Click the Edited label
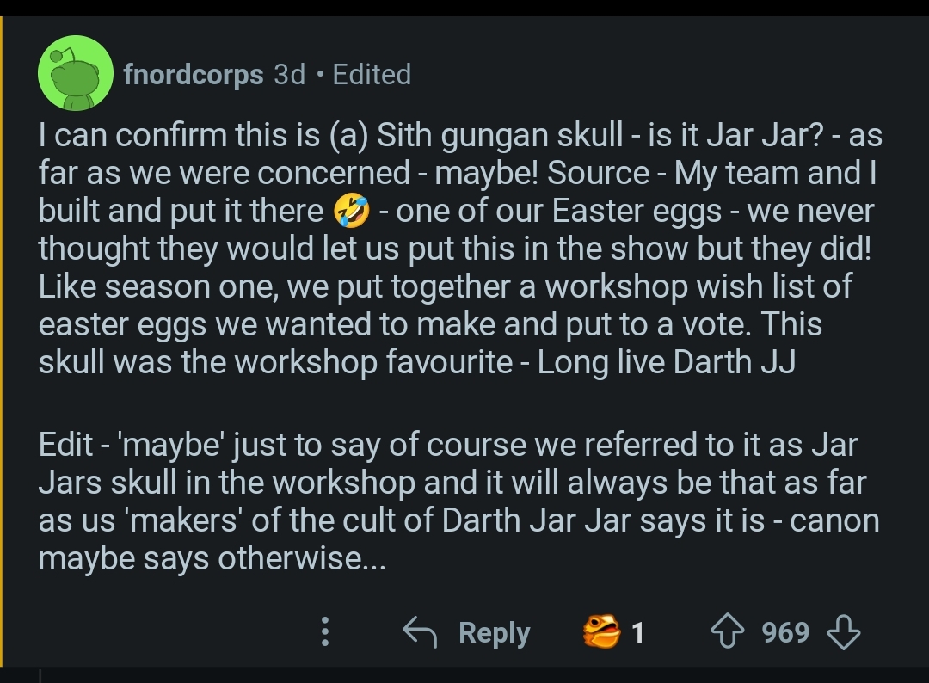 pos(372,75)
